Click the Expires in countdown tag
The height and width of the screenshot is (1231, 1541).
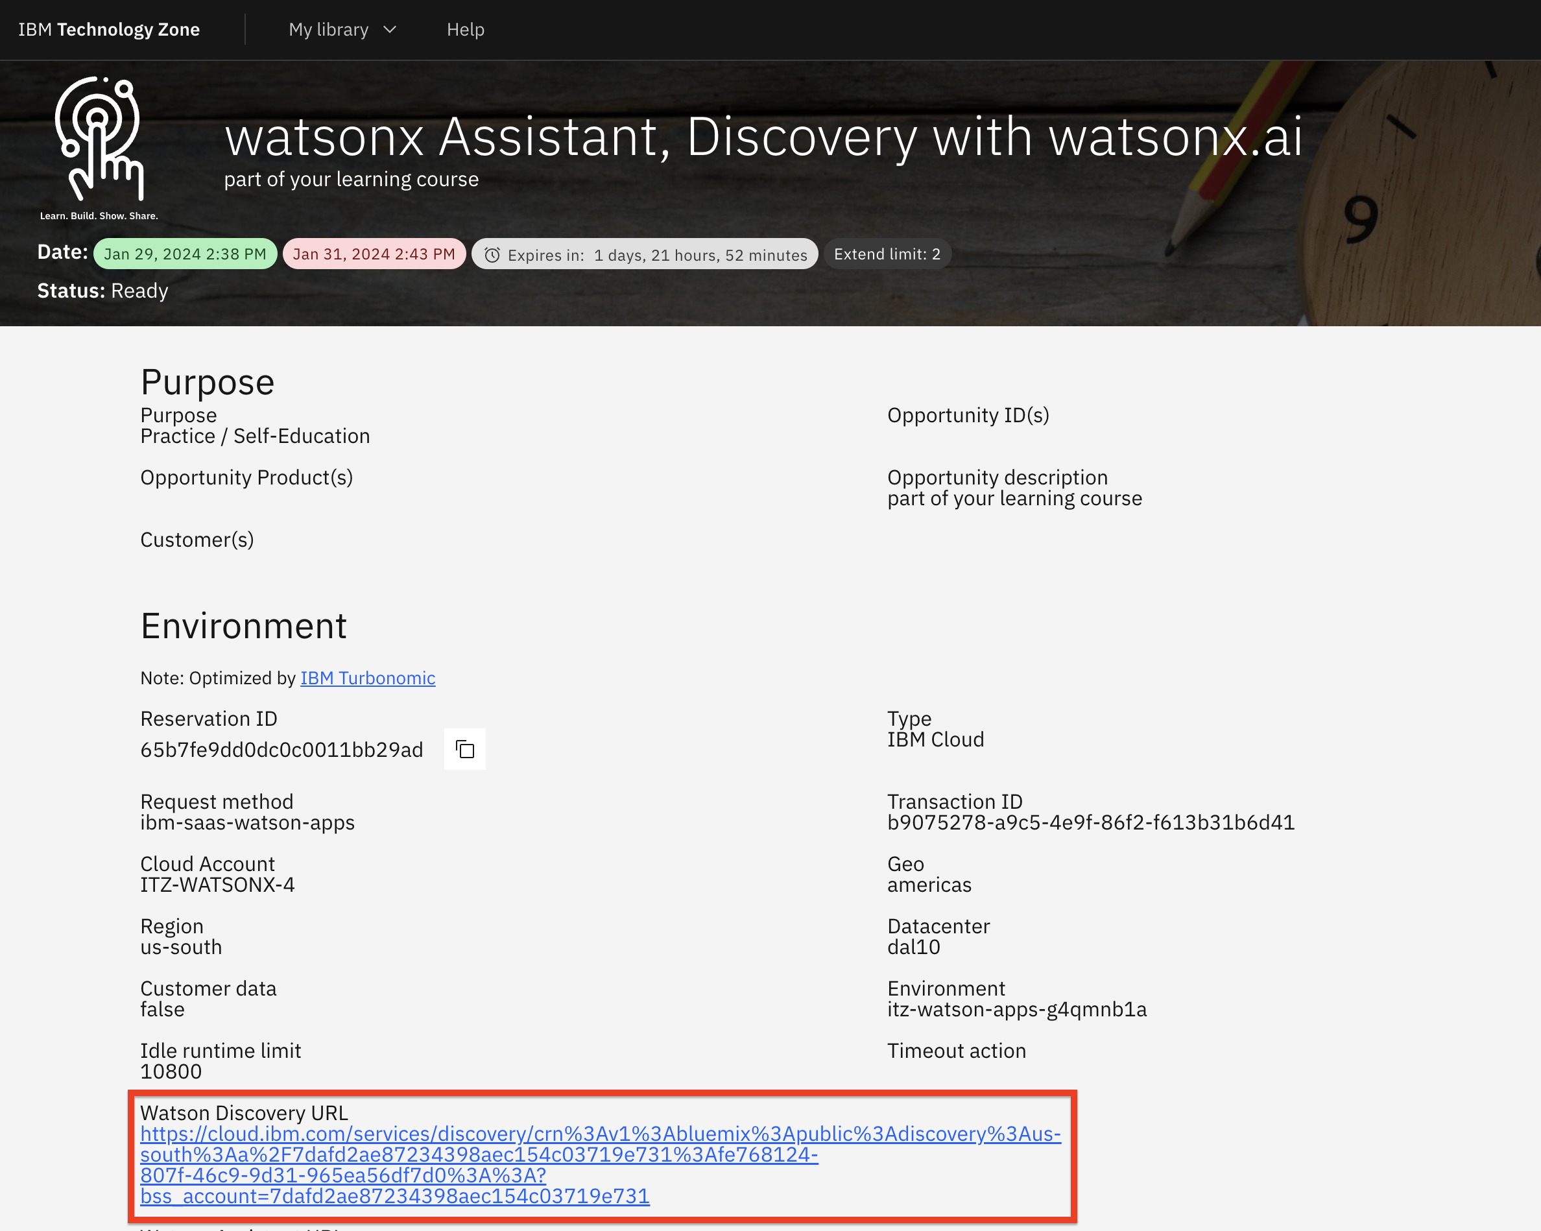[x=656, y=254]
